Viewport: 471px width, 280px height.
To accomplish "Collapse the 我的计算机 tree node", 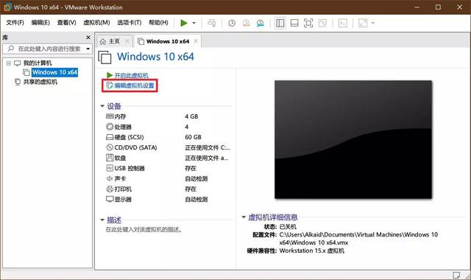I will coord(9,63).
